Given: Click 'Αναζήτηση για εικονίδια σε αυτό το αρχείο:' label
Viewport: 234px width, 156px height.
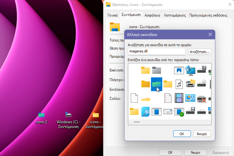Looking at the screenshot, I should click(159, 45).
